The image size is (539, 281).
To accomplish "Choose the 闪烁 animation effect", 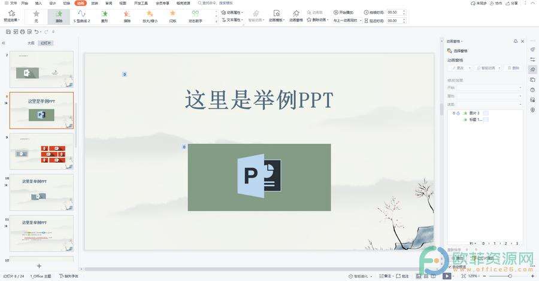I will tap(172, 17).
